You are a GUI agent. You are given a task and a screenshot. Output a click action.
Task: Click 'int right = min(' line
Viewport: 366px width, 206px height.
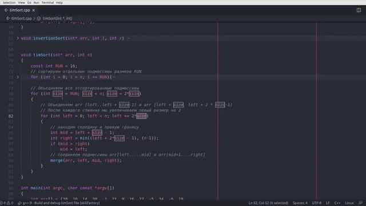104,138
